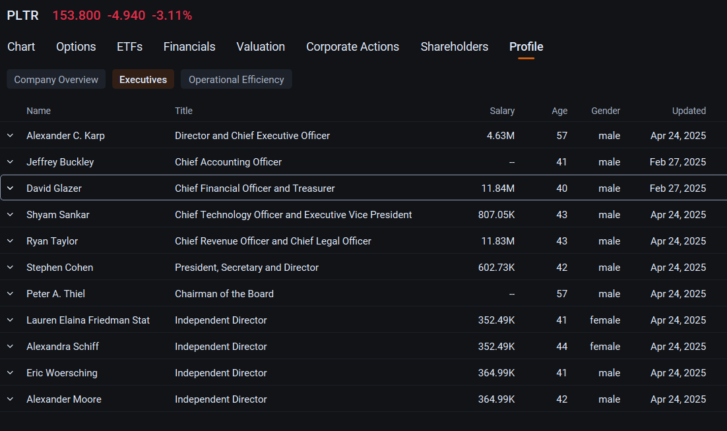The width and height of the screenshot is (727, 431).
Task: Click David Glazer's age 40 cell
Action: (562, 188)
